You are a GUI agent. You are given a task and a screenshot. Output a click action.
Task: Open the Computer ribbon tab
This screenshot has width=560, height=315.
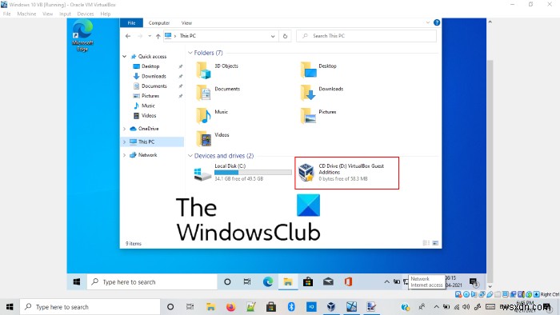coord(159,23)
